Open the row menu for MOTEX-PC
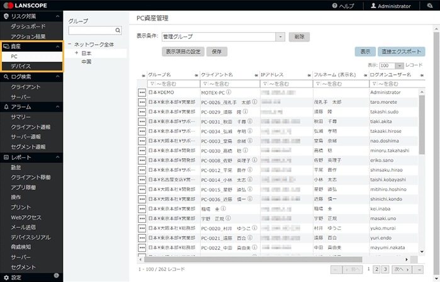This screenshot has height=282, width=440. click(x=142, y=93)
